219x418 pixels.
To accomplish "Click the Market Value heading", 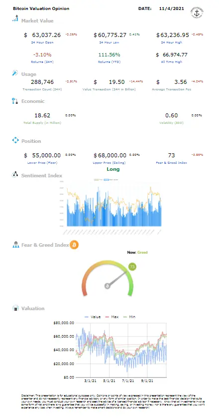I will (x=37, y=20).
